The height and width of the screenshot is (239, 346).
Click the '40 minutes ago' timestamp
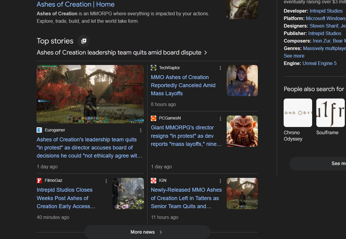tap(53, 217)
